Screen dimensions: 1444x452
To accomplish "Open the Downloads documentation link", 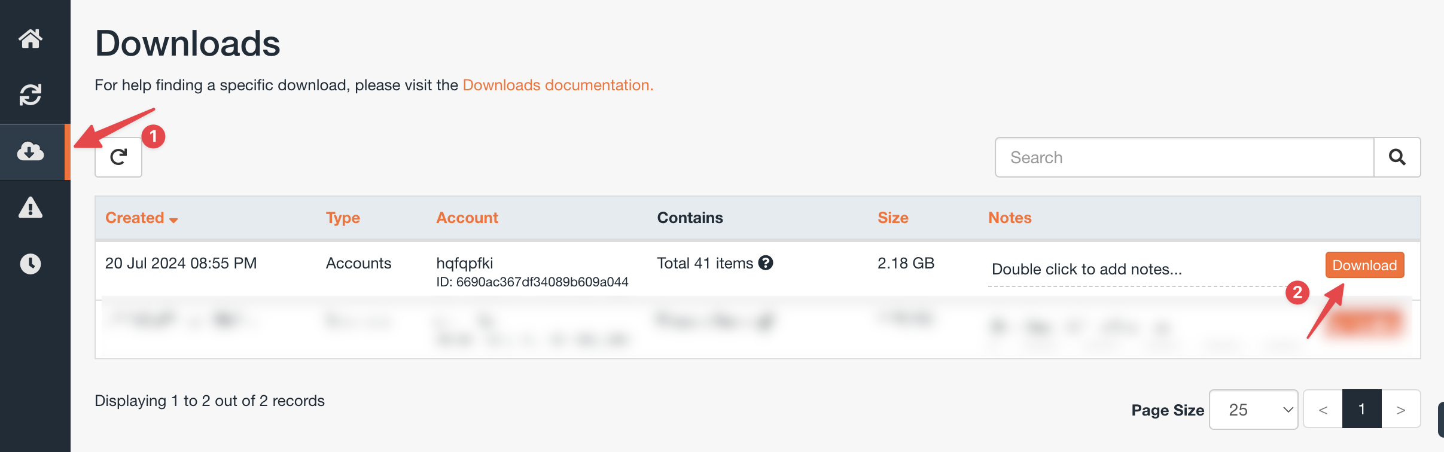I will [x=558, y=85].
